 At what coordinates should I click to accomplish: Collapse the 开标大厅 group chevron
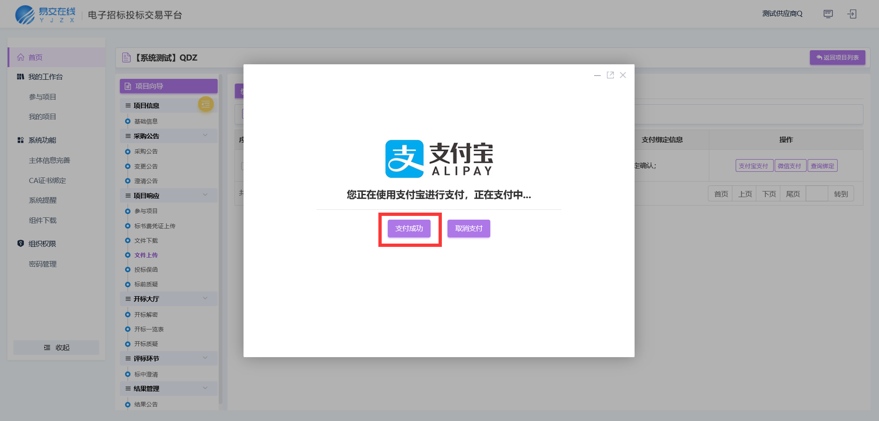(205, 298)
